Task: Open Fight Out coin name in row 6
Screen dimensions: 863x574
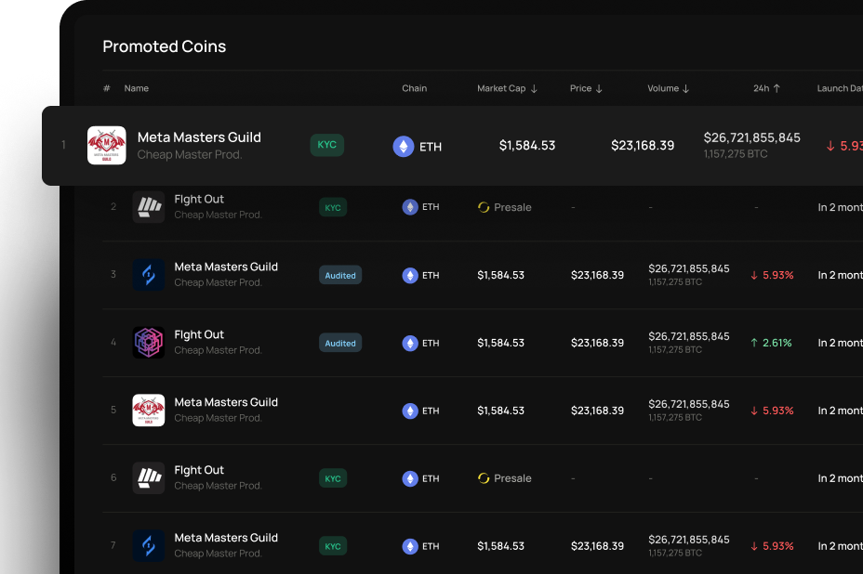Action: tap(199, 470)
